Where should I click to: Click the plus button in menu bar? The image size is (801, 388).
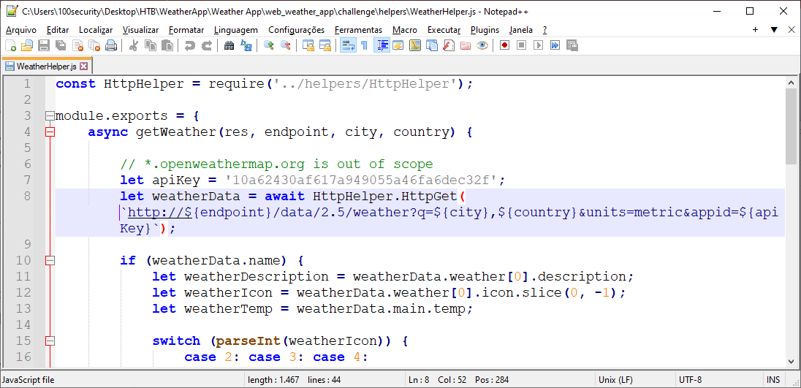click(x=756, y=30)
